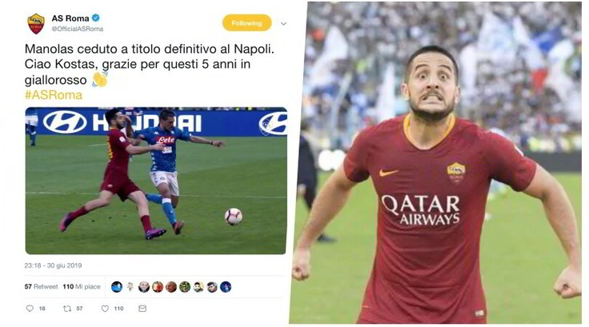The width and height of the screenshot is (589, 327).
Task: Click the waving hand emoji in the tweet
Action: pos(100,79)
